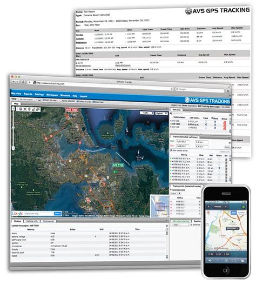Click the blue Search button under the map
This screenshot has height=284, width=256.
pos(58,214)
